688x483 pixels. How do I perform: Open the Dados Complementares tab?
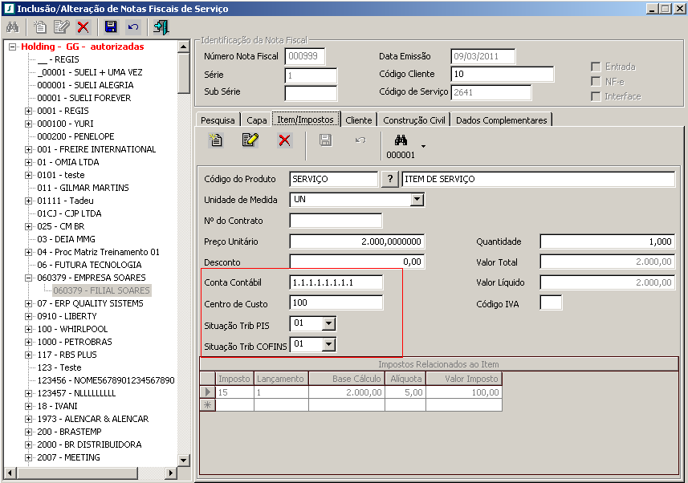(500, 120)
